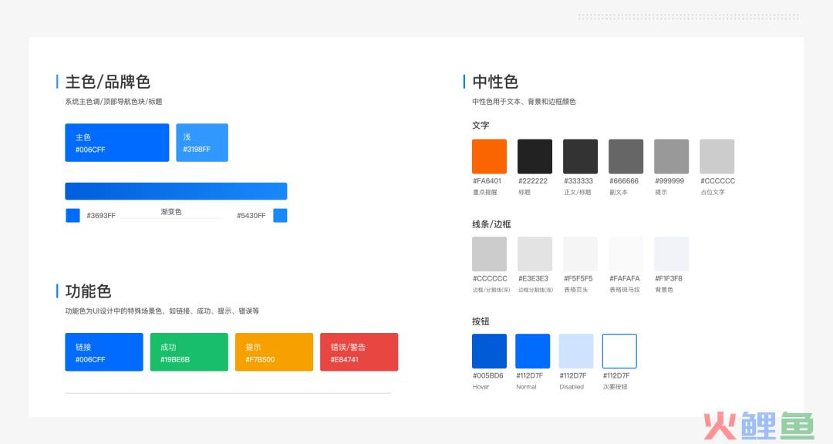Click the 链接 blue function color block
This screenshot has width=833, height=444.
pos(104,352)
